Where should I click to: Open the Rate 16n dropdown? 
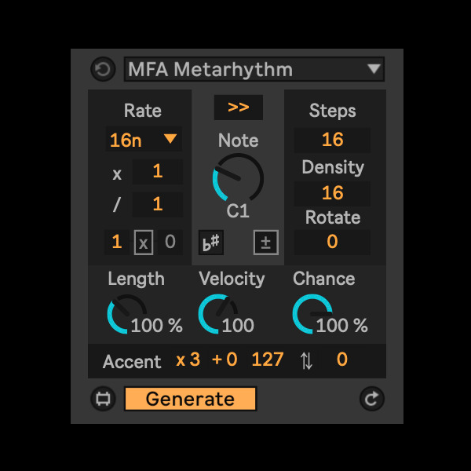point(144,140)
